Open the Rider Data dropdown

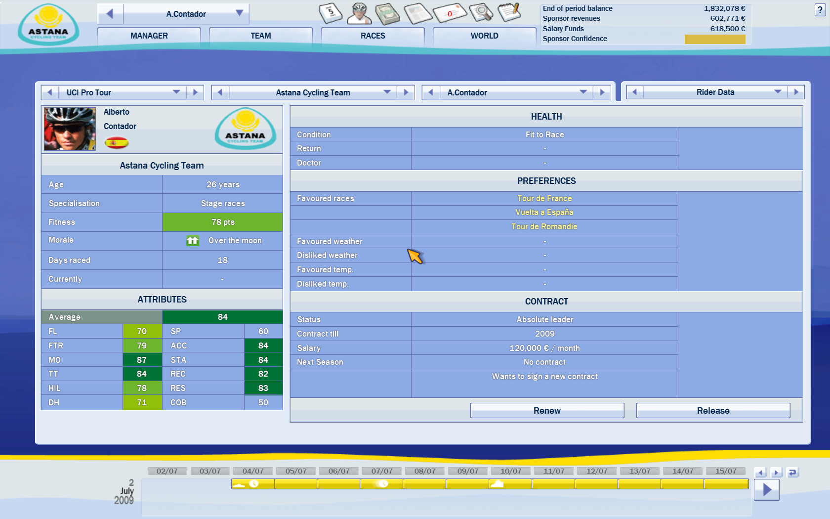point(778,92)
